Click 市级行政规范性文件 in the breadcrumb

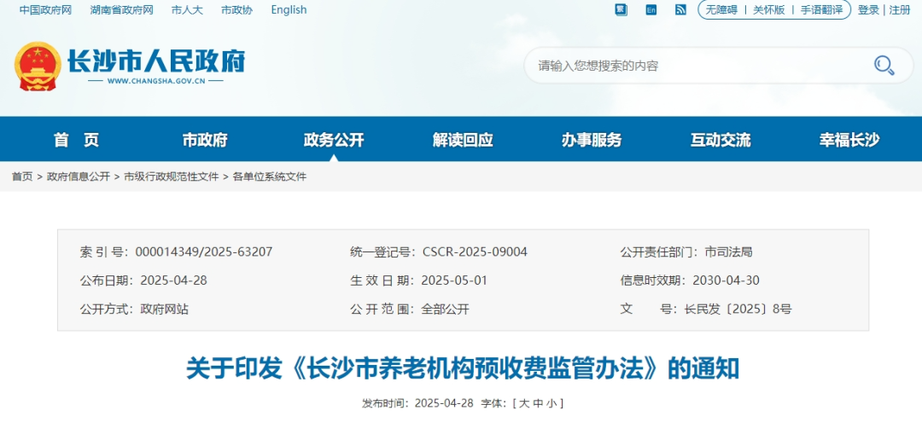point(172,176)
